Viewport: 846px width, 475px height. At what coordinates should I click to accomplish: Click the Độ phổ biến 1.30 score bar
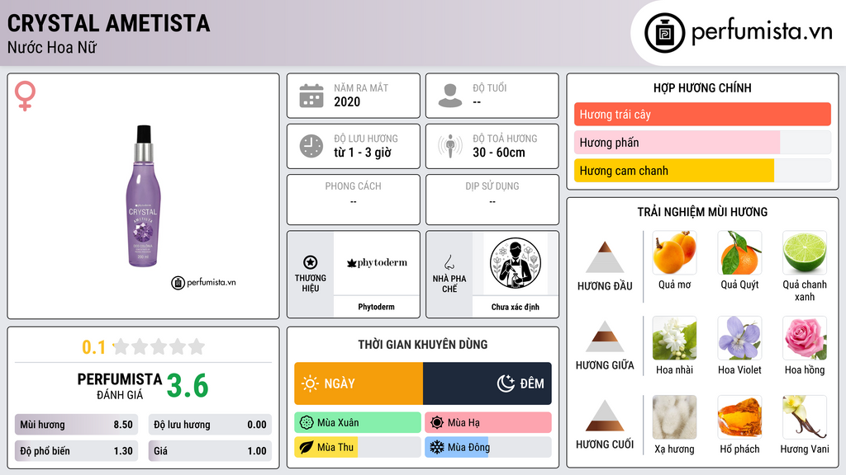click(x=76, y=451)
